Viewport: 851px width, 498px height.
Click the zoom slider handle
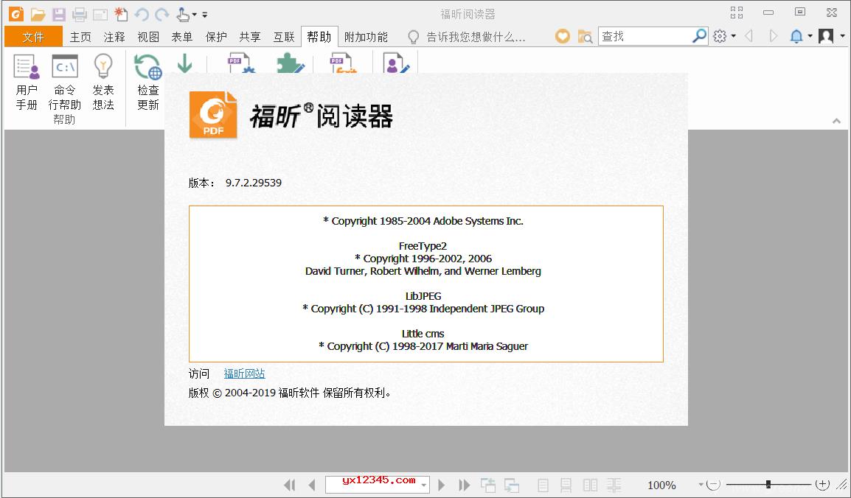point(768,485)
